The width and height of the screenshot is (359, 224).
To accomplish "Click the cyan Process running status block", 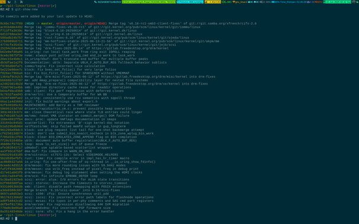I will tap(190, 2).
